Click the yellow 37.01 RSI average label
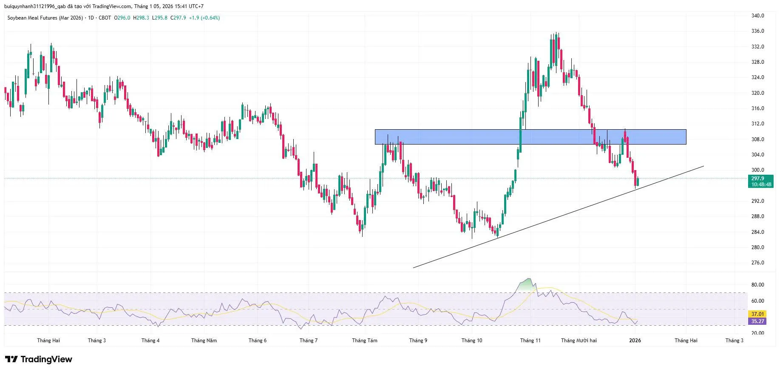Image resolution: width=780 pixels, height=372 pixels. pos(757,314)
